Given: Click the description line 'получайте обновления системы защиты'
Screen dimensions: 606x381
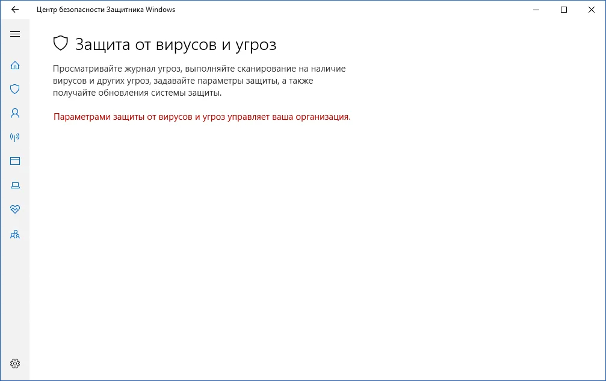Looking at the screenshot, I should pos(137,93).
